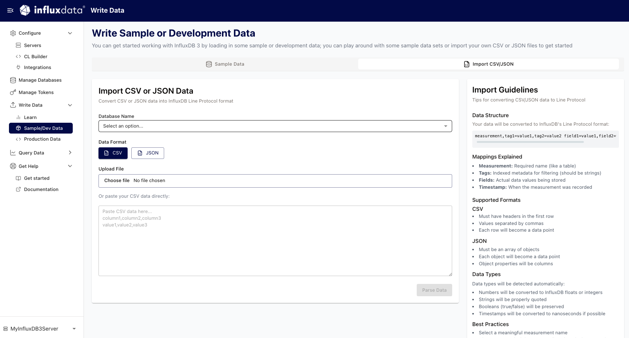
Task: Collapse the Write Data section chevron
Action: 70,105
